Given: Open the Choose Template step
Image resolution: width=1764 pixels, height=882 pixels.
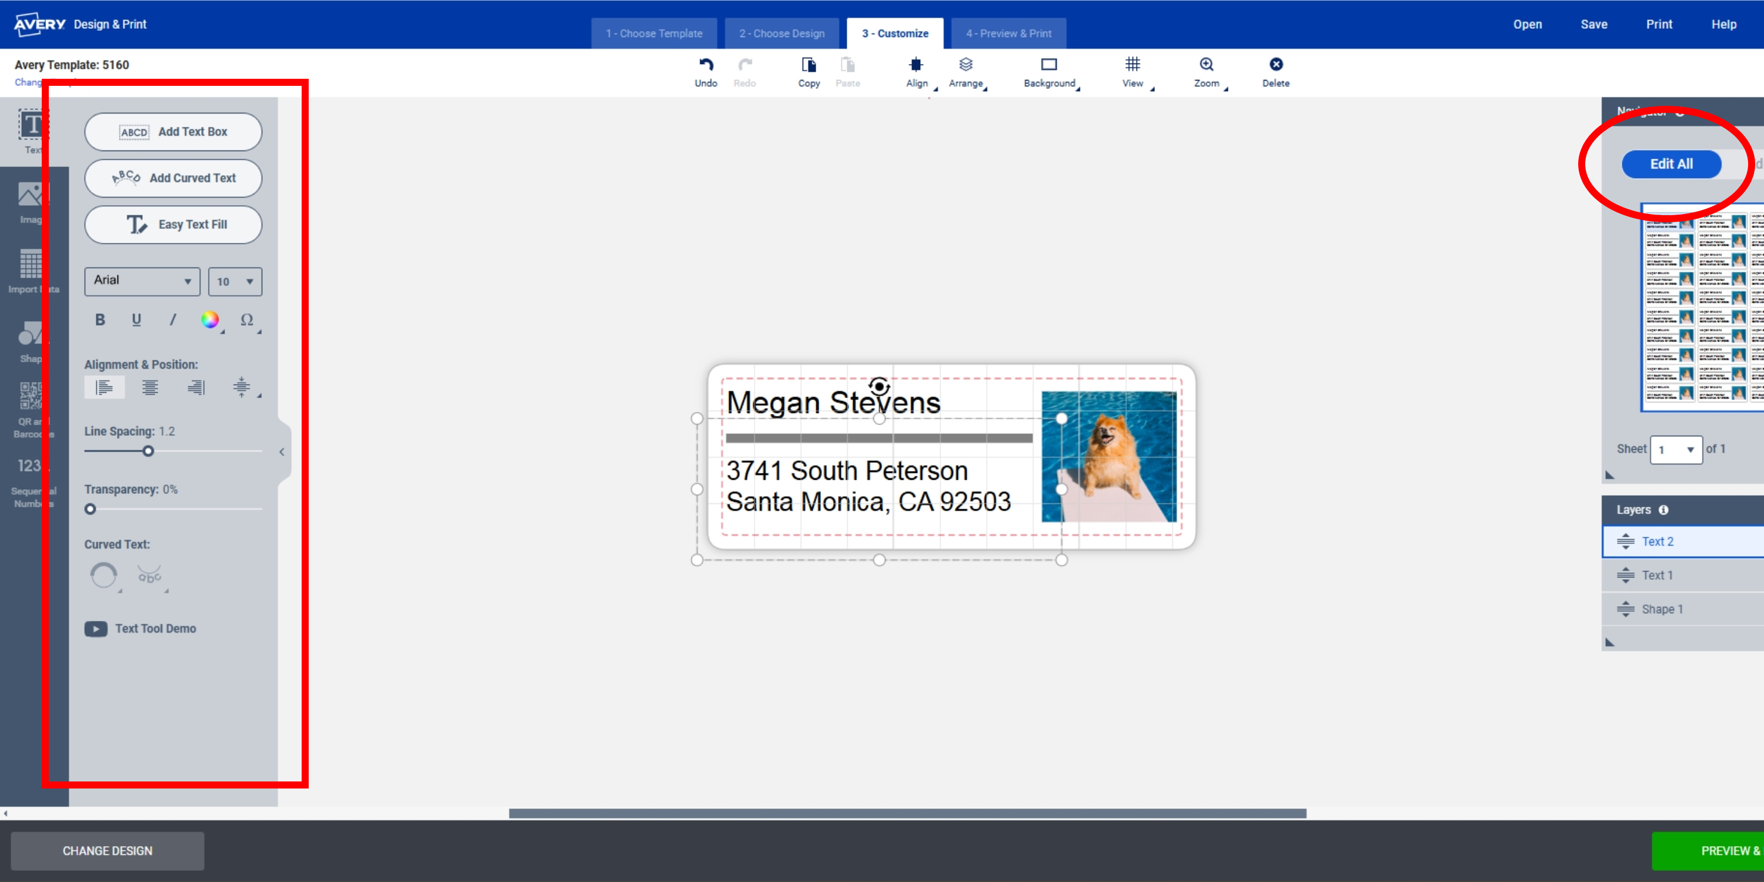Looking at the screenshot, I should [653, 33].
